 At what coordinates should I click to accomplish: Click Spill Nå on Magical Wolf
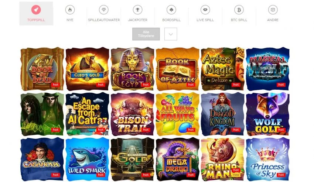267,68
